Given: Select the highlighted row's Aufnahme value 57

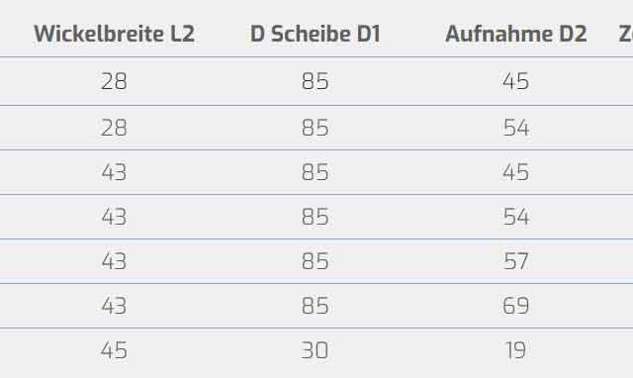Looking at the screenshot, I should (x=516, y=261).
